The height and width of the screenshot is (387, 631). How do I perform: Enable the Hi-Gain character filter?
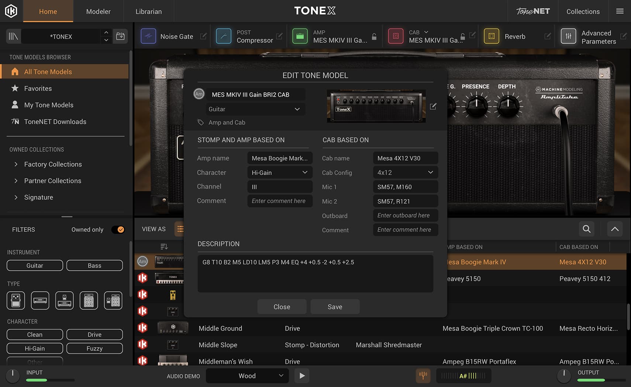(x=35, y=348)
